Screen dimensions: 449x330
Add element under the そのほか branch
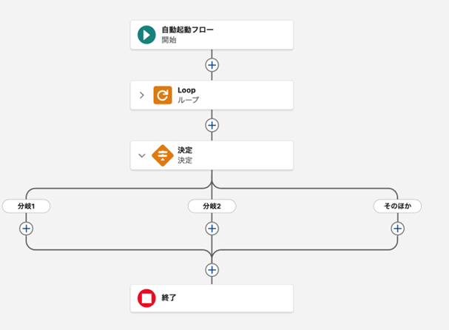[x=397, y=229]
